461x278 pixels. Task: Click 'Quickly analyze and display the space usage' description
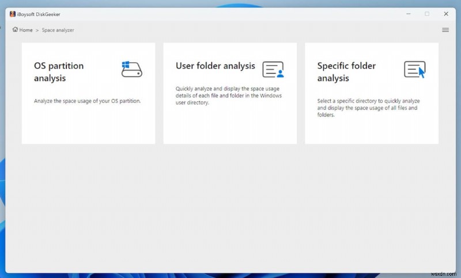[229, 96]
